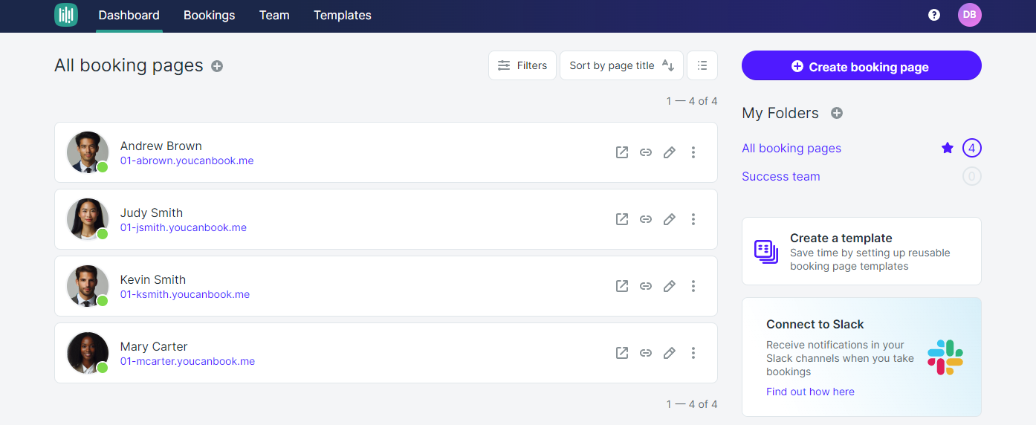The height and width of the screenshot is (425, 1036).
Task: Click plus icon beside All booking pages heading
Action: [217, 66]
